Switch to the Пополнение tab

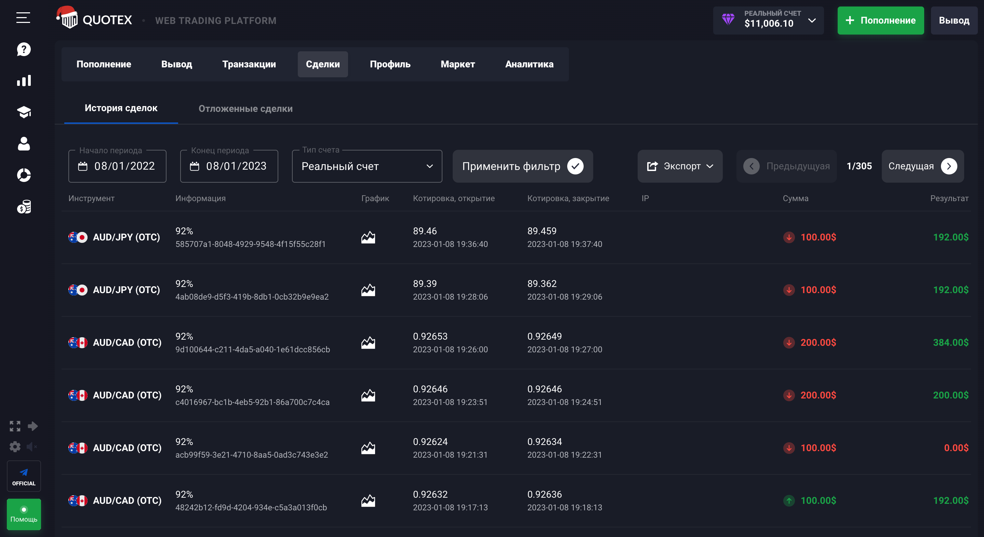(x=104, y=64)
